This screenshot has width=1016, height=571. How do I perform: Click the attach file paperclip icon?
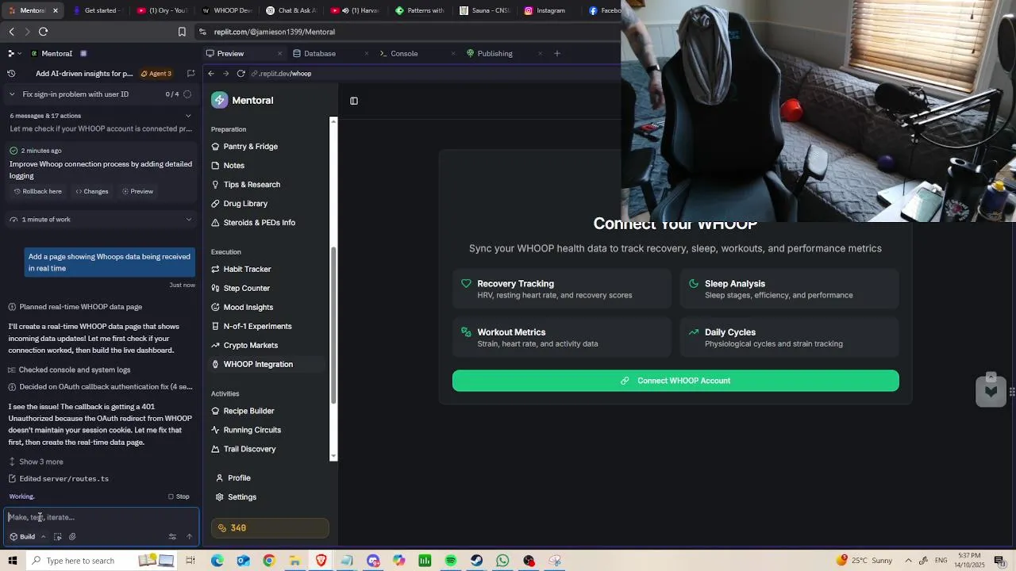pos(72,537)
